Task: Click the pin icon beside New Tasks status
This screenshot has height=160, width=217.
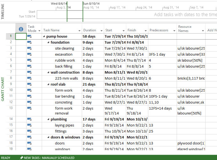Action: (x=21, y=158)
